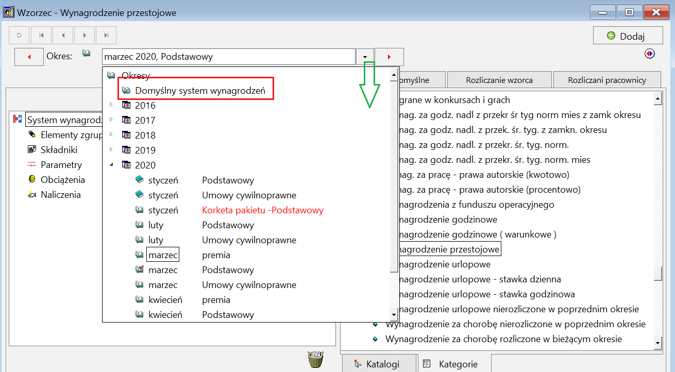Open the Rozliczani pracownicy tab
675x372 pixels.
606,80
